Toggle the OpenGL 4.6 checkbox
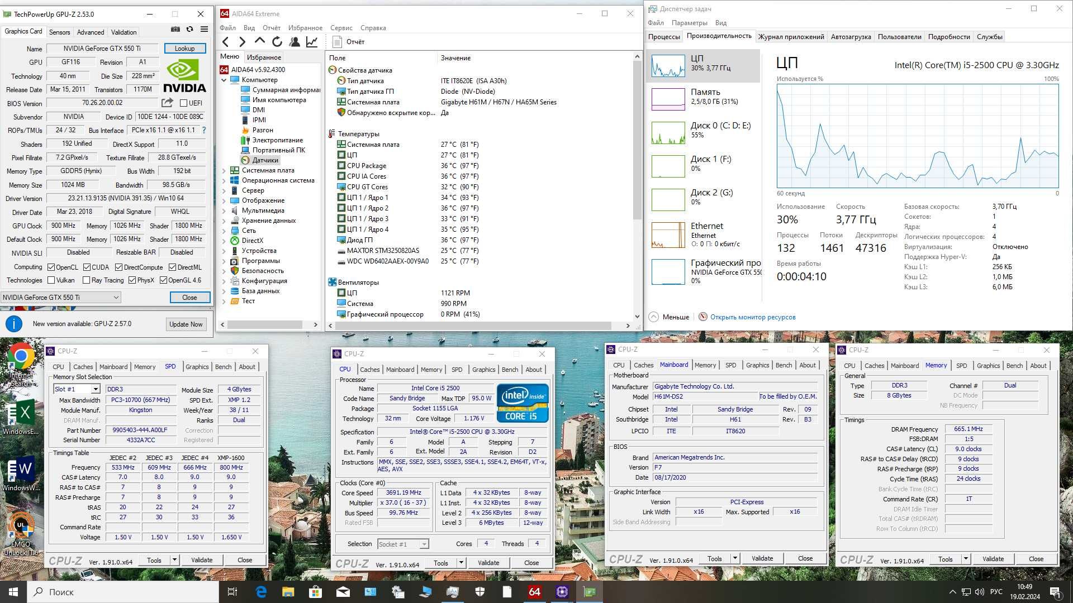 163,280
